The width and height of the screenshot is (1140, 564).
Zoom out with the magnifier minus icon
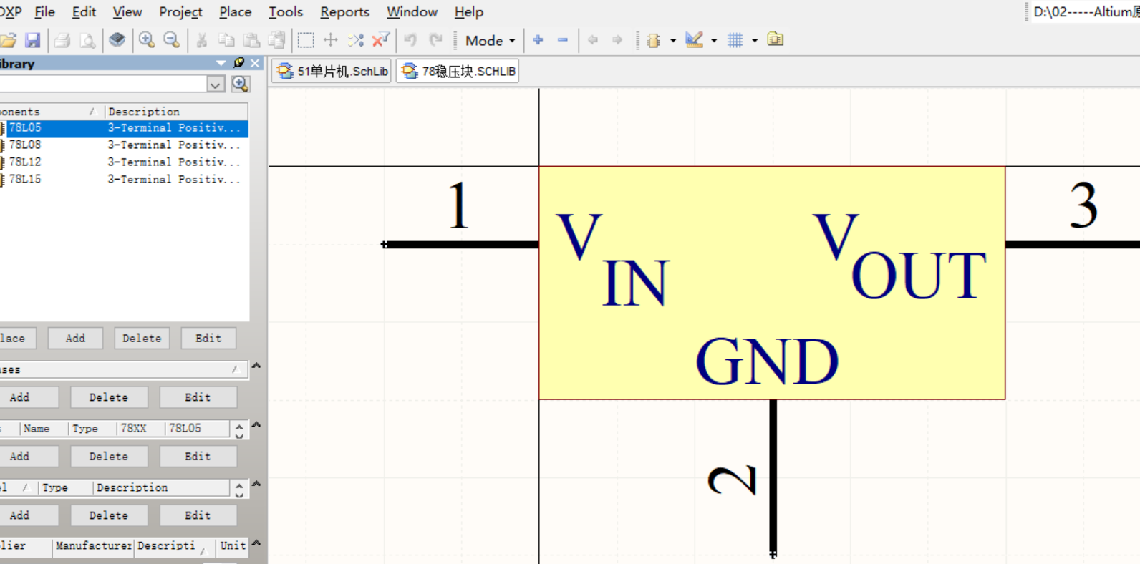click(171, 40)
